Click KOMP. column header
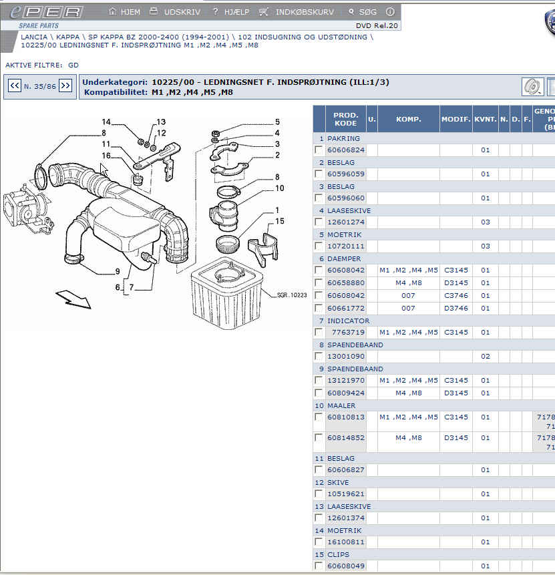The image size is (555, 575). 408,119
